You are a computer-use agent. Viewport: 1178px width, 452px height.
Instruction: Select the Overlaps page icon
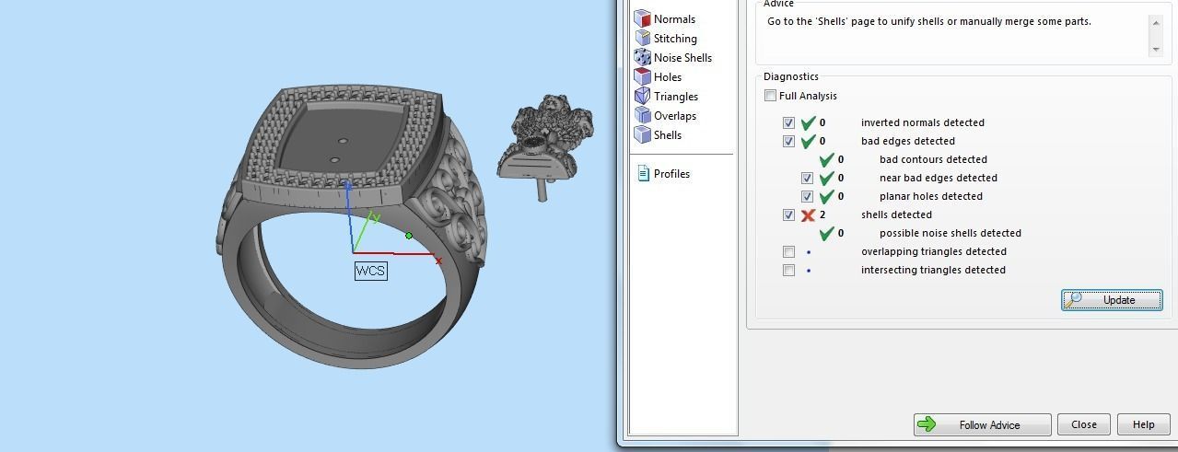point(643,115)
